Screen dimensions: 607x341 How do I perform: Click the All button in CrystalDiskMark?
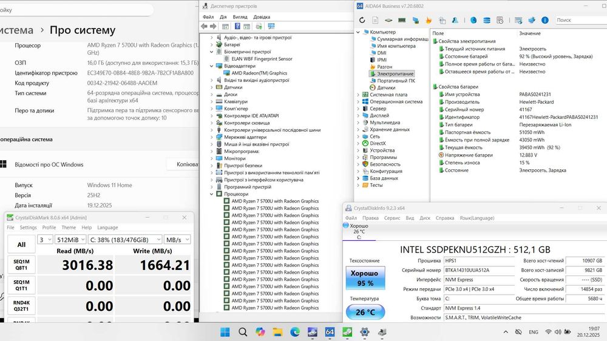[x=21, y=245]
